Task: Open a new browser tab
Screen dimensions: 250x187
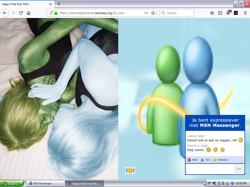Action: [59, 4]
